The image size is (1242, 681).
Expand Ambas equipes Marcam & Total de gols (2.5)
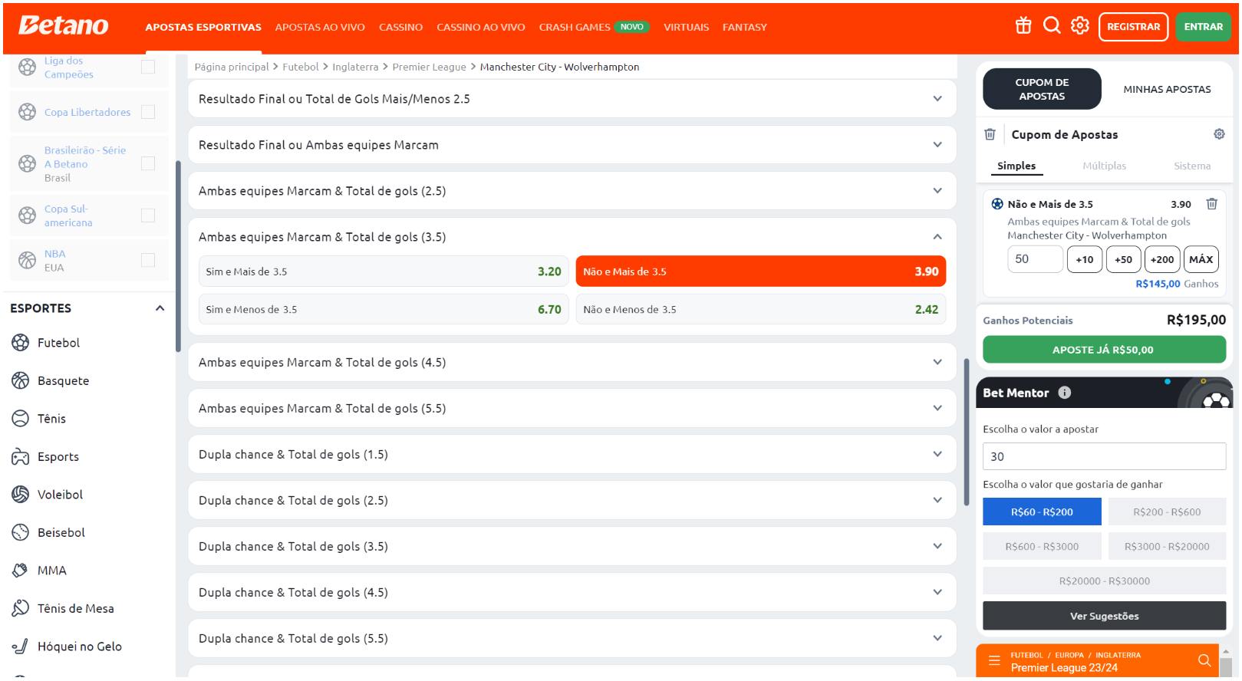572,191
